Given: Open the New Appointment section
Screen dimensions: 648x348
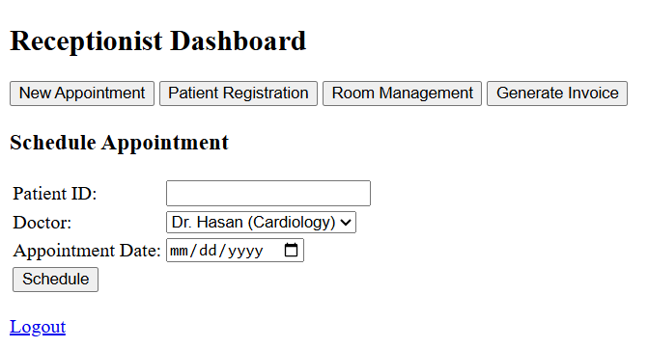Looking at the screenshot, I should pos(82,94).
